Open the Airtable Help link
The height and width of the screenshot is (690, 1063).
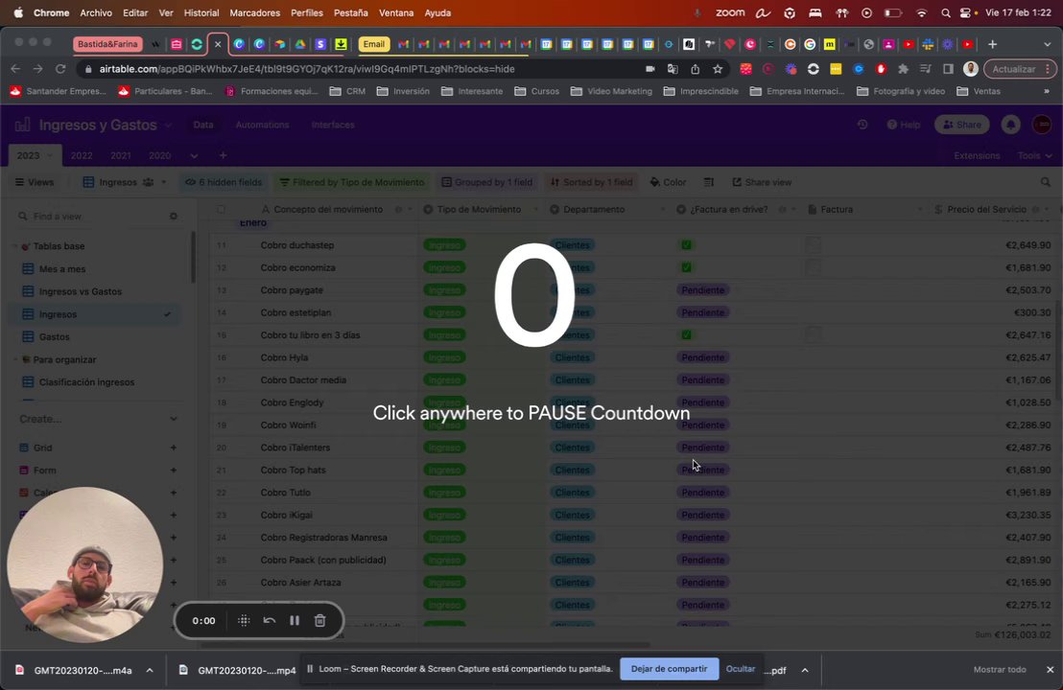click(904, 125)
